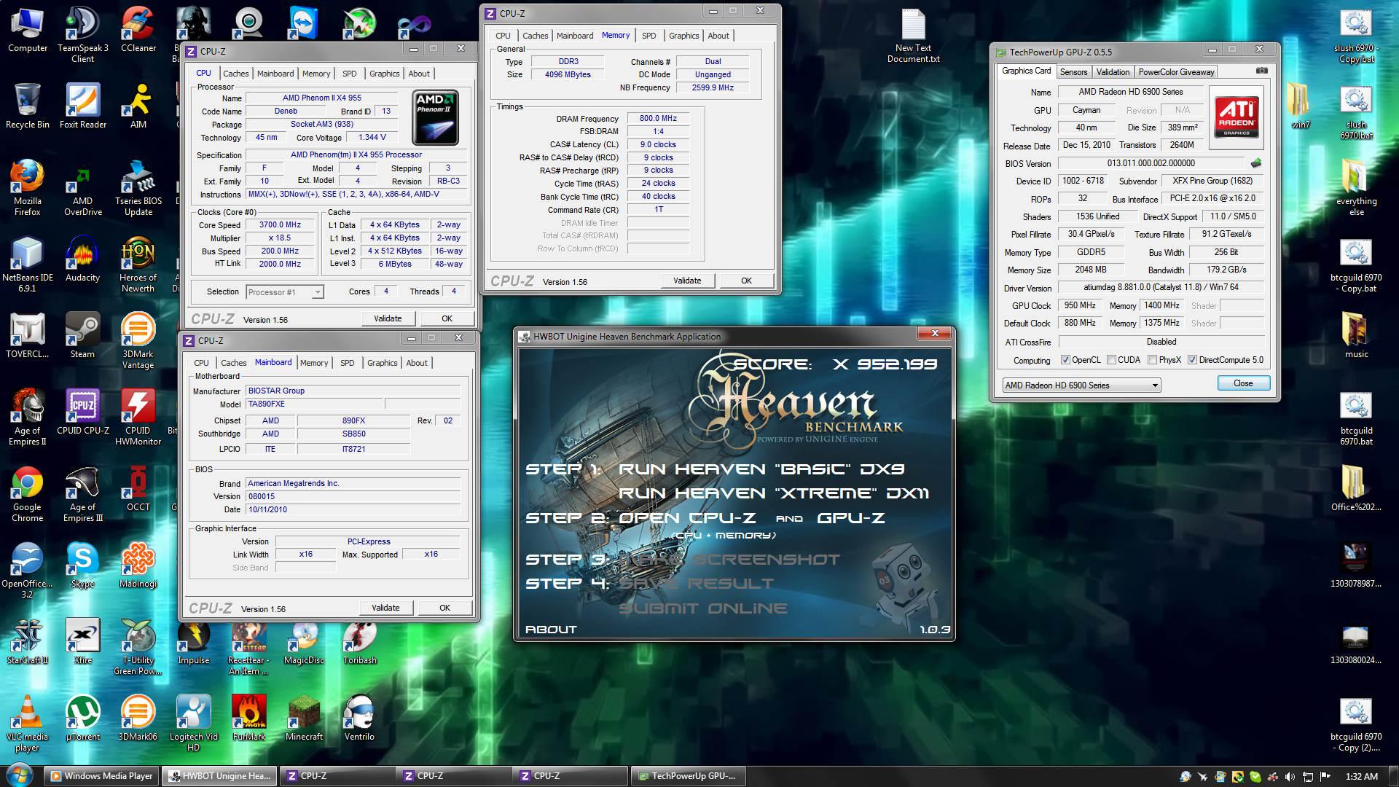Open Audacity desktop icon
1399x787 pixels.
[x=82, y=259]
